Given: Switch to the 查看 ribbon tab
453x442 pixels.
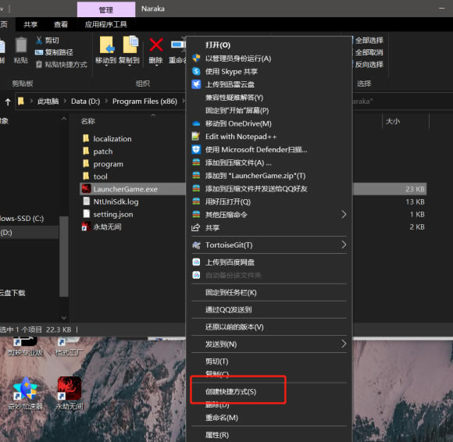Looking at the screenshot, I should click(61, 24).
